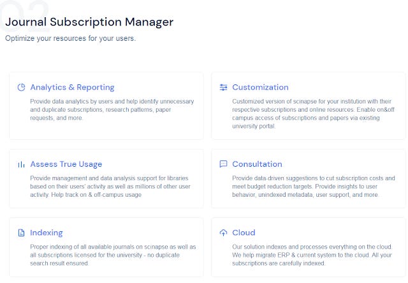Image resolution: width=408 pixels, height=283 pixels.
Task: Click the chat bubble icon beside Consultation
Action: [223, 164]
